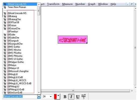Click TrueType icon beside @Meiryo UI
Screen dimensions: 137x100
[5, 68]
